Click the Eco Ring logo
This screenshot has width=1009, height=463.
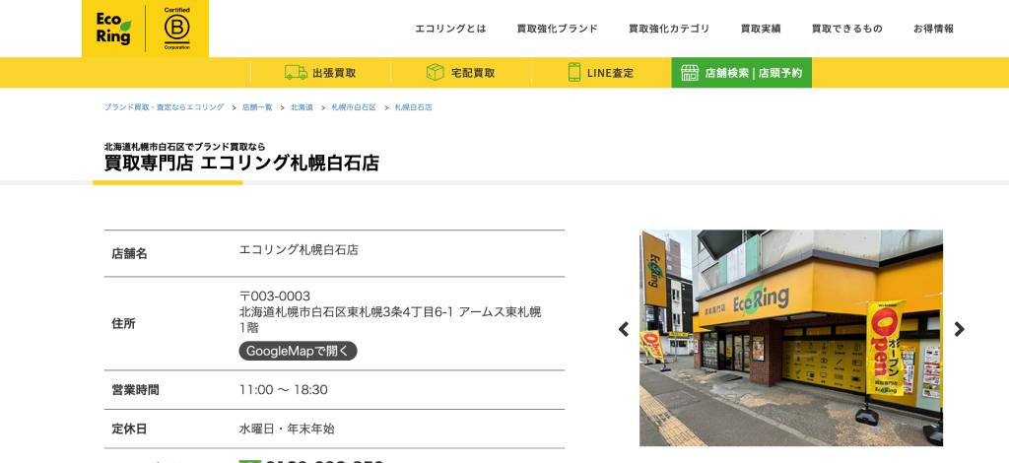click(x=114, y=29)
